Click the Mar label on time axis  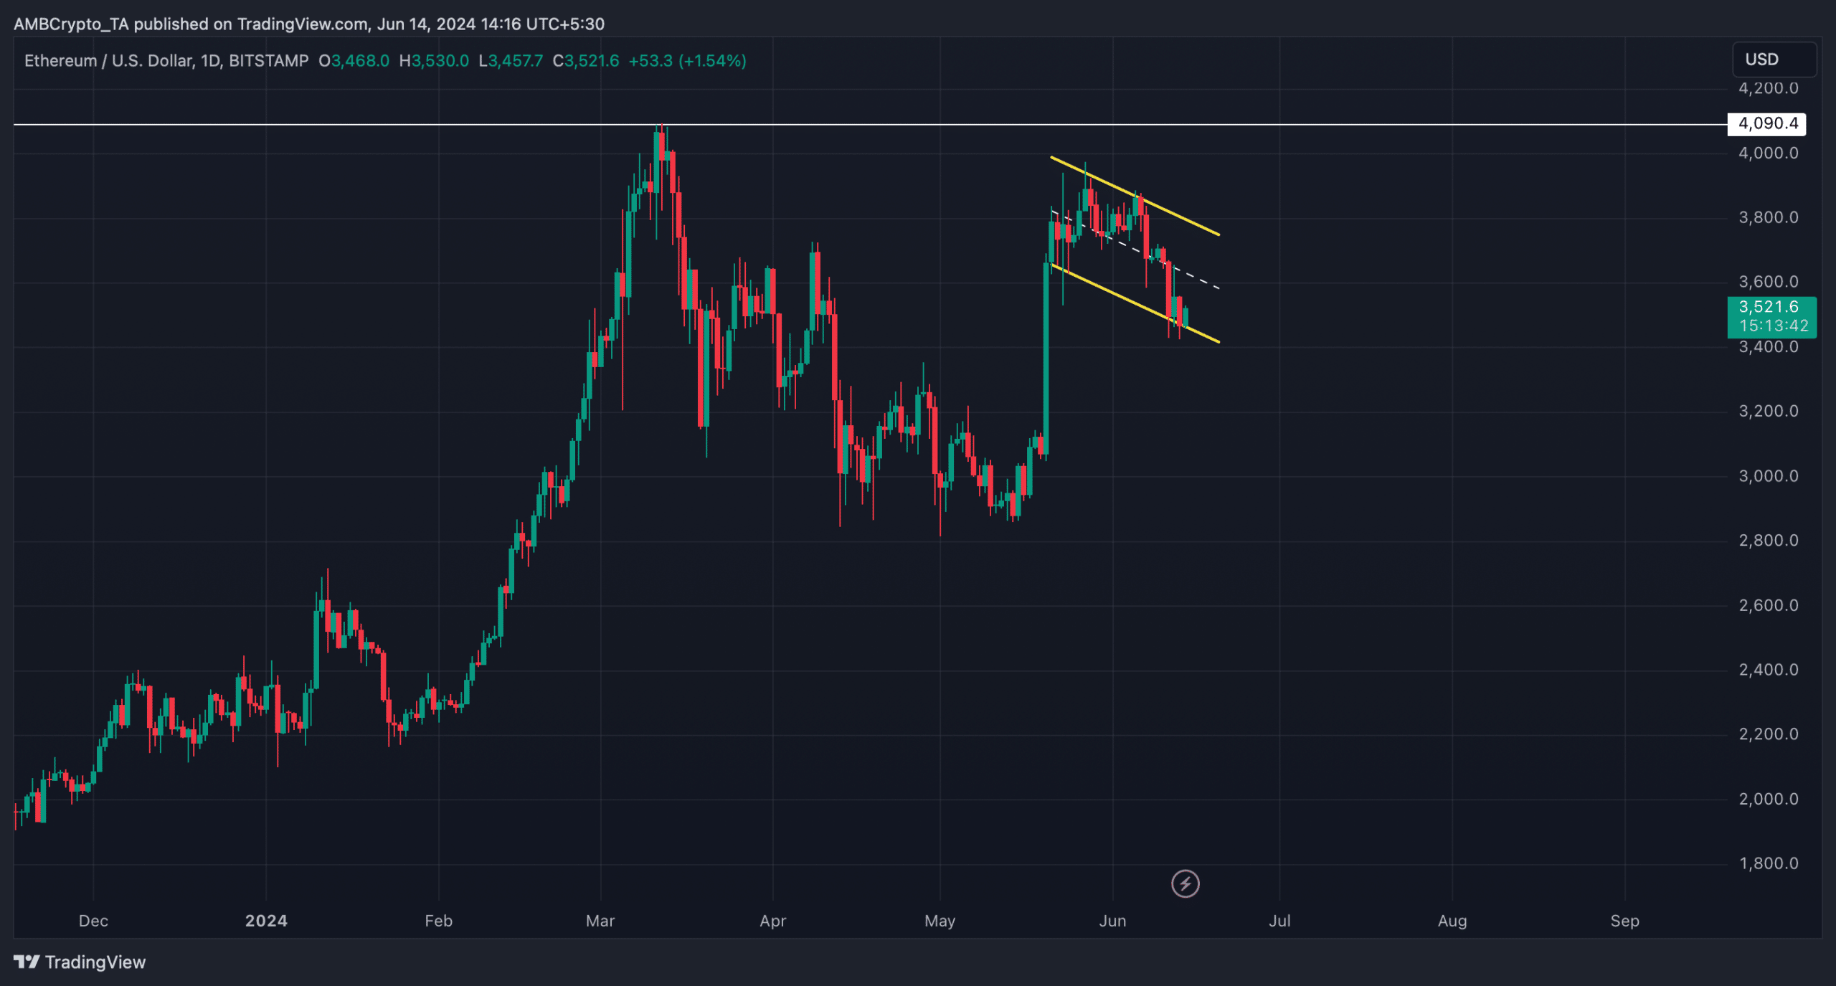pos(600,921)
